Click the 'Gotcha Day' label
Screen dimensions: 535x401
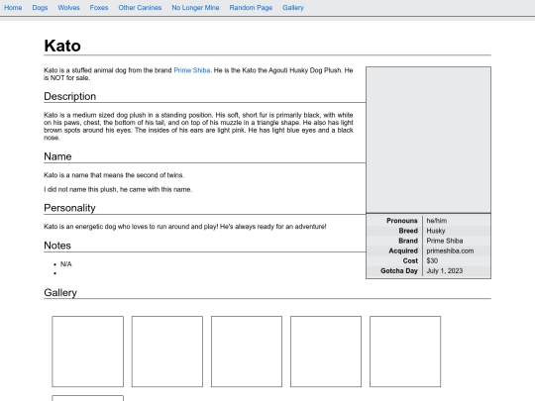click(399, 270)
